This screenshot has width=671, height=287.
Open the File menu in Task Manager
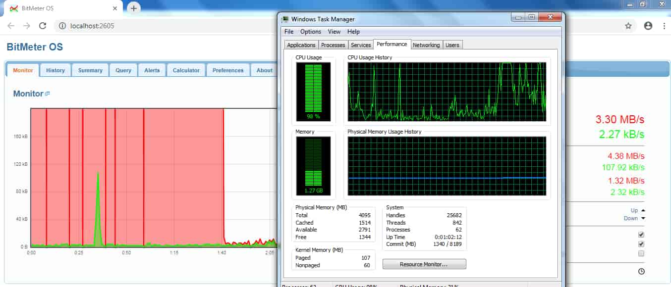click(289, 32)
